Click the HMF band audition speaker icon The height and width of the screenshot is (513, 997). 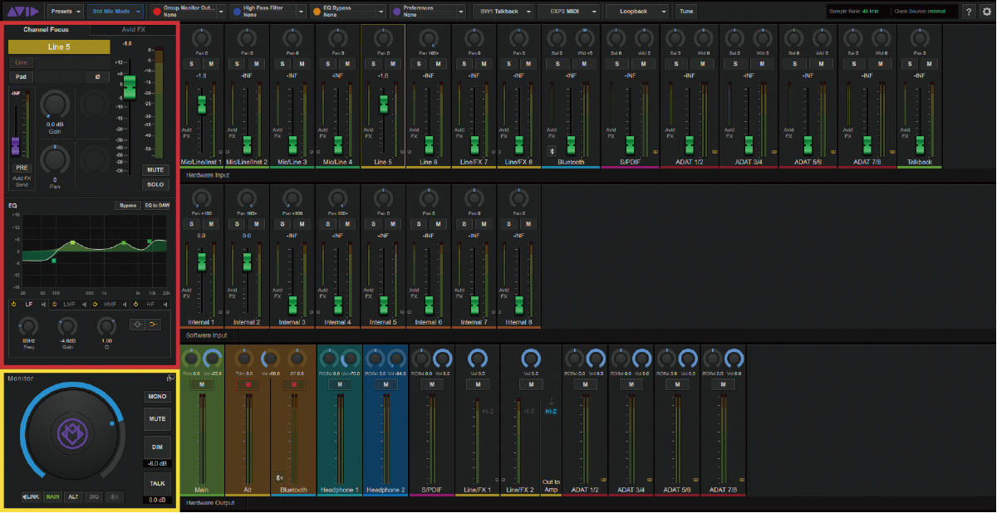(x=126, y=304)
